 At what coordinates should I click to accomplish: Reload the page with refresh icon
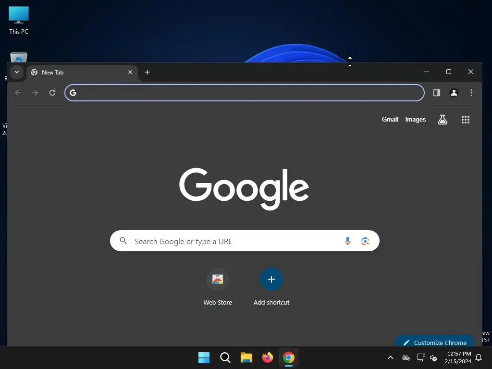52,93
